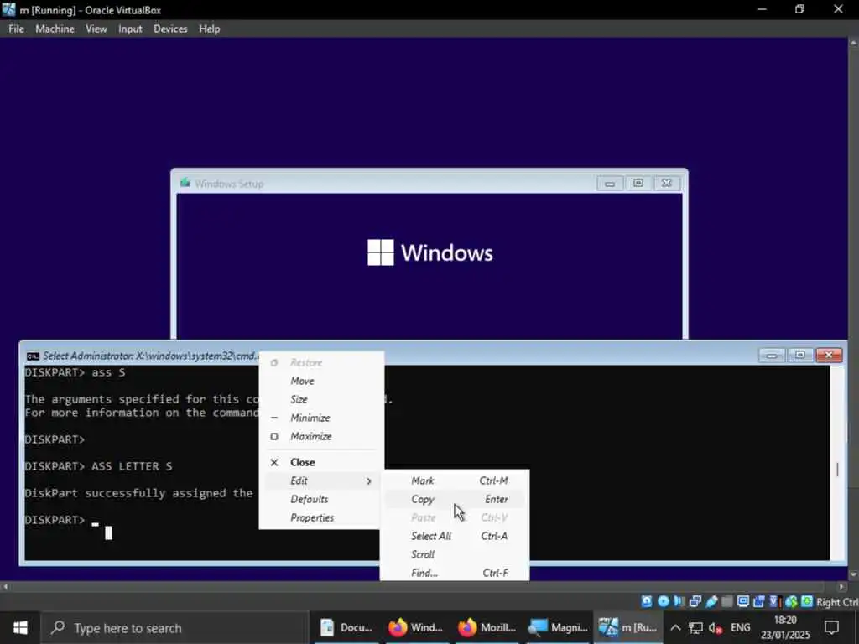Open the View menu
The image size is (859, 644).
click(96, 29)
